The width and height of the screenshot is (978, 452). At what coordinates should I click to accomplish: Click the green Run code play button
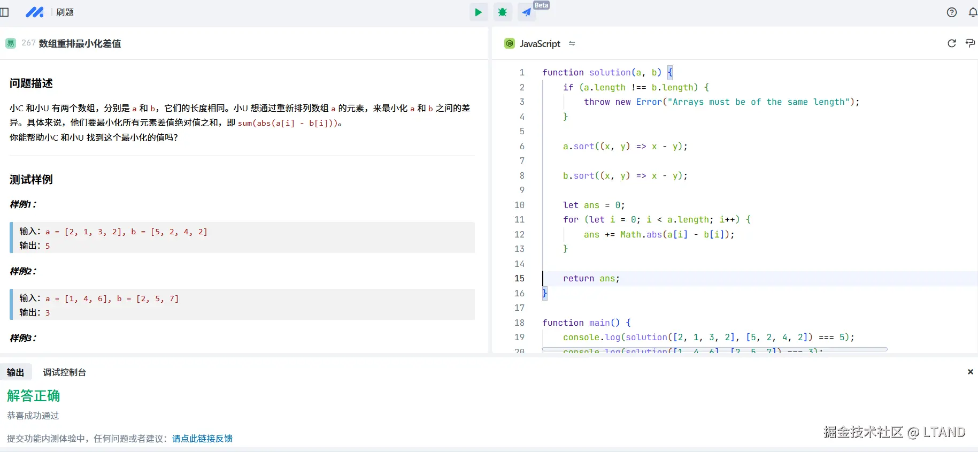[478, 12]
